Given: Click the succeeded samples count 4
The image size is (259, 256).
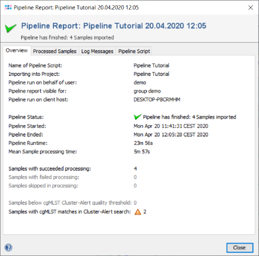Looking at the screenshot, I should point(135,169).
